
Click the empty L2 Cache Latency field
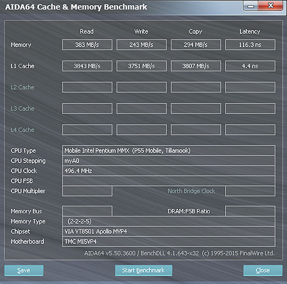pyautogui.click(x=250, y=87)
